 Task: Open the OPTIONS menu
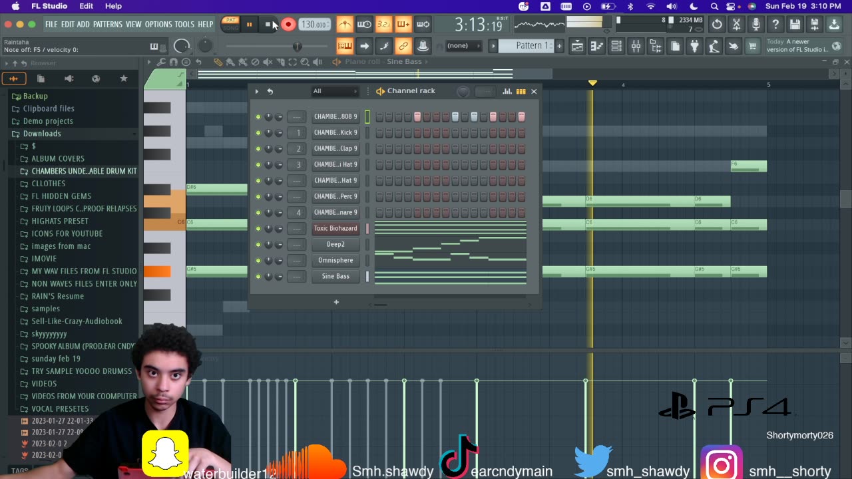point(158,25)
